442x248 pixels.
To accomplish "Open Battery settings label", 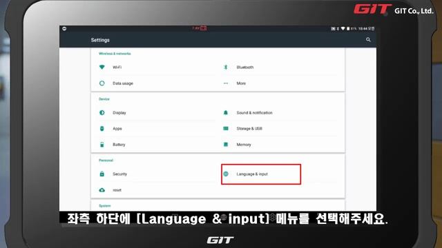I will coord(119,145).
